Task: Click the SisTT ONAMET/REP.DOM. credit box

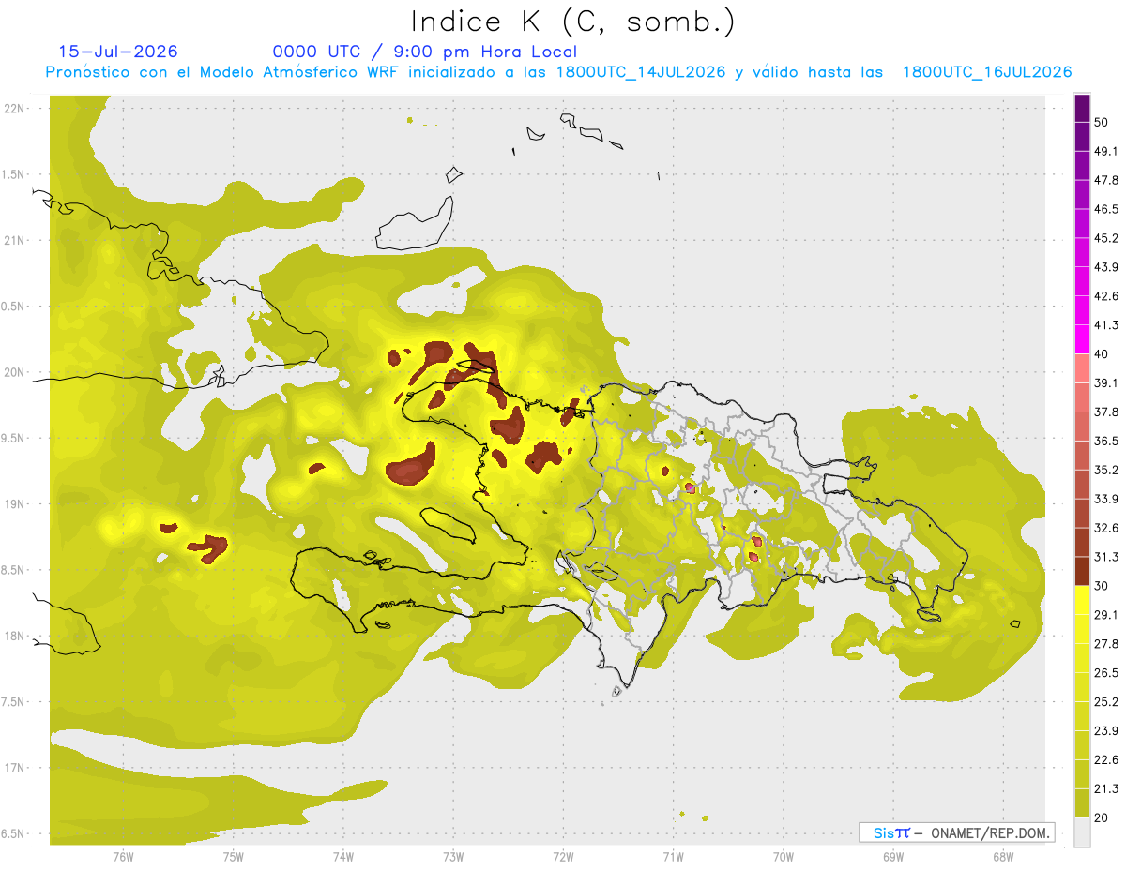Action: click(x=956, y=832)
